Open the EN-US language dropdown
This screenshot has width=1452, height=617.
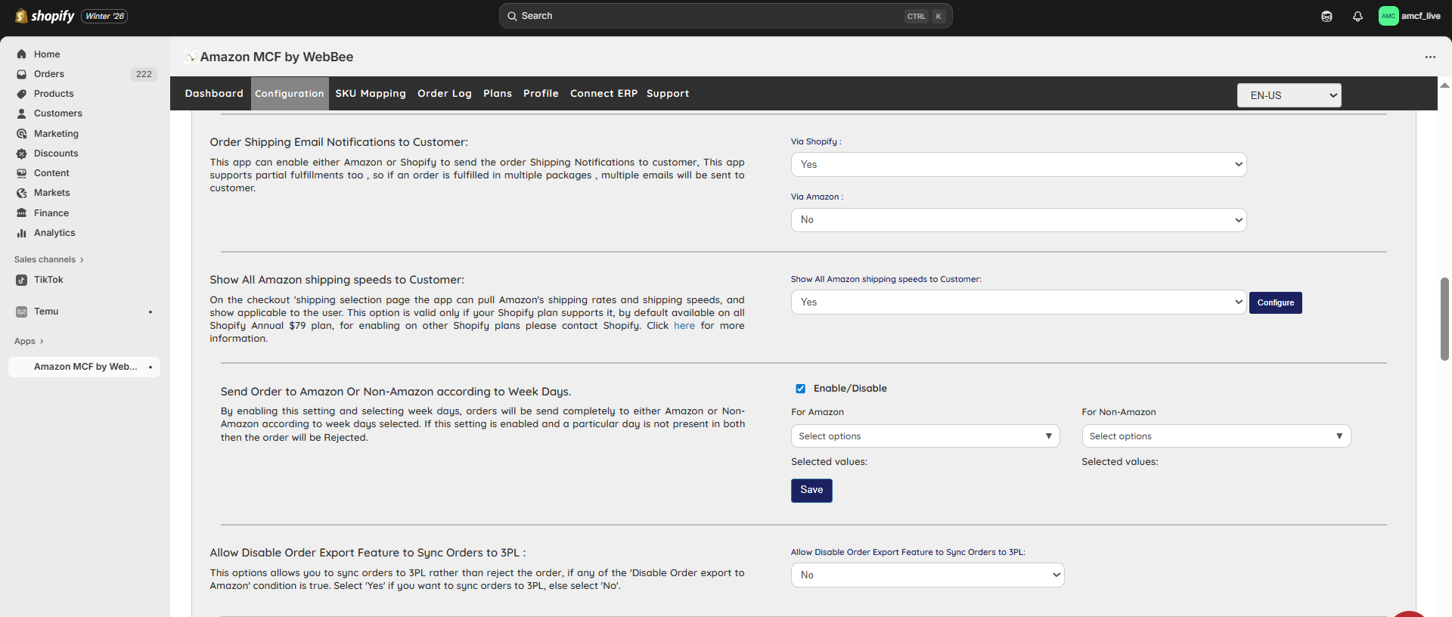click(x=1289, y=95)
